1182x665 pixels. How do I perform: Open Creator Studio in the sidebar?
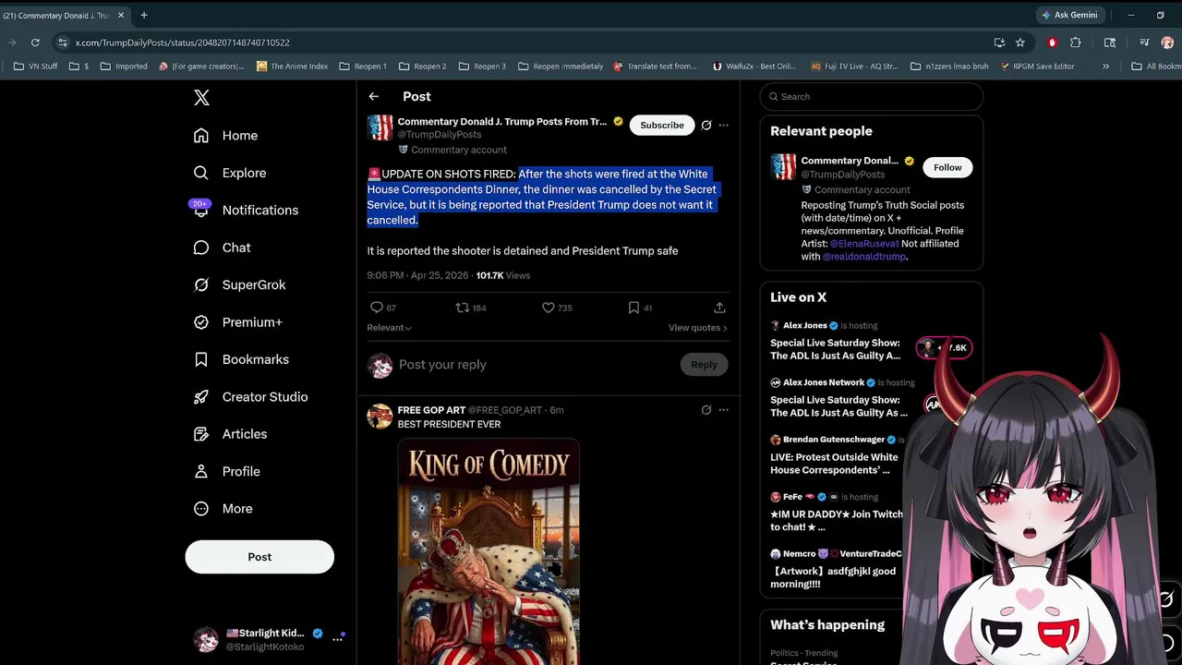[x=250, y=397]
